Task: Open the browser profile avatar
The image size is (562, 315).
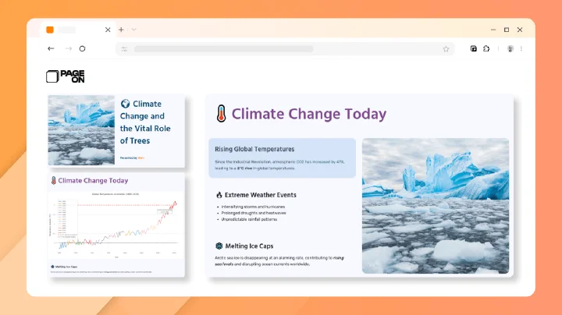Action: click(x=510, y=48)
